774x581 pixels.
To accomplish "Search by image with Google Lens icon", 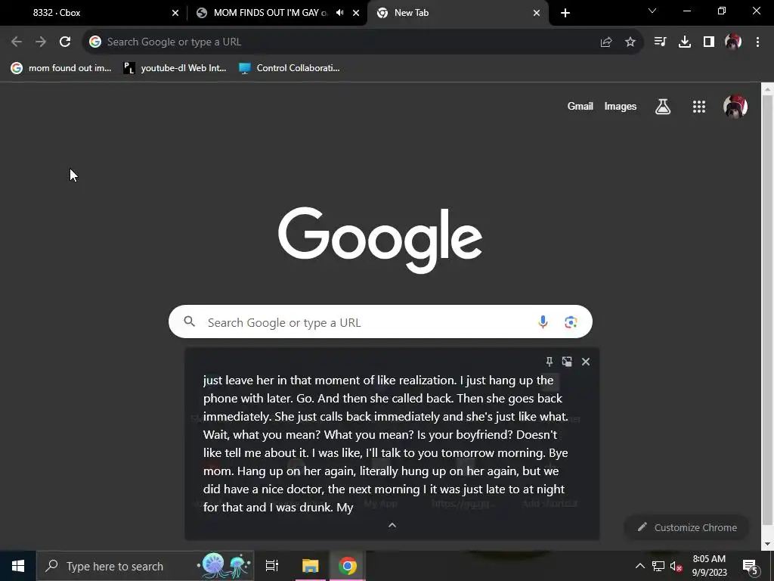I will (571, 322).
